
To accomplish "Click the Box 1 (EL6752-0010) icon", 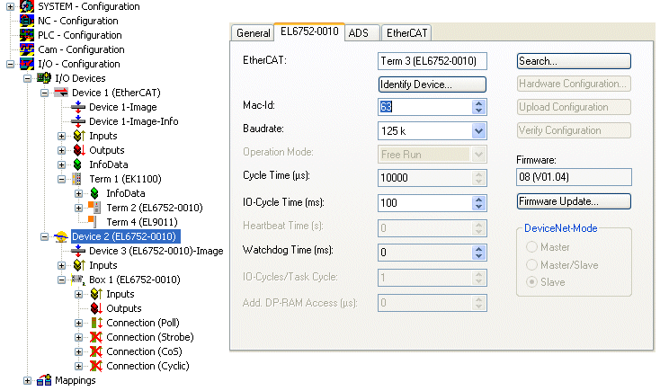I will (78, 280).
